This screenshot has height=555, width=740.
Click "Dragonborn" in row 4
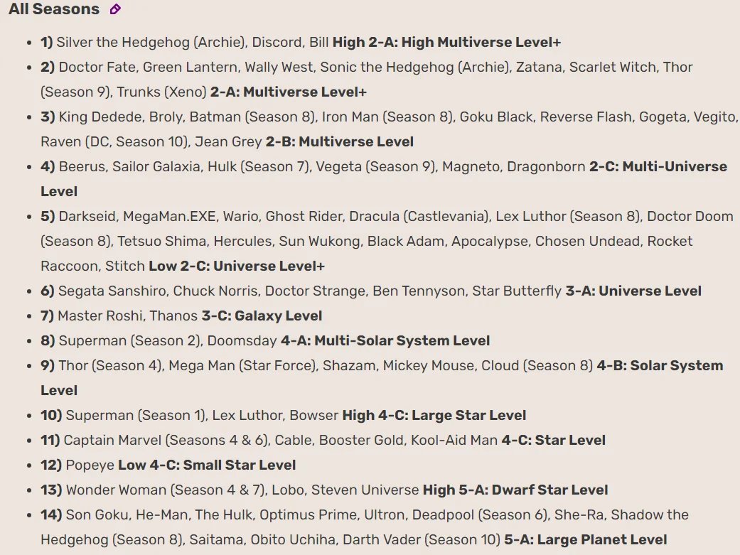pos(546,166)
